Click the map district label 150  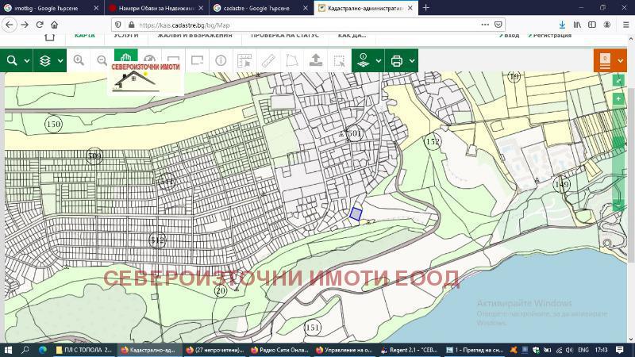pos(53,124)
